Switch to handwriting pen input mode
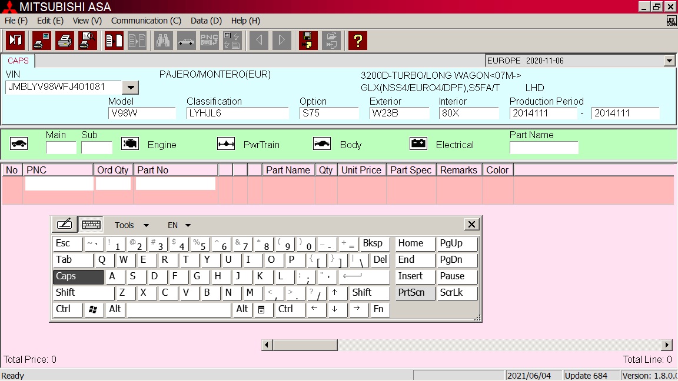 coord(64,225)
